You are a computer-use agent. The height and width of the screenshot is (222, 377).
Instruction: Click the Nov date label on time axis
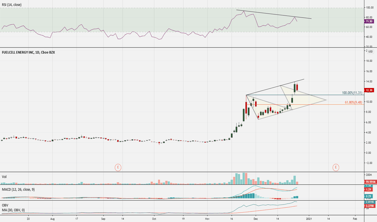click(207, 219)
